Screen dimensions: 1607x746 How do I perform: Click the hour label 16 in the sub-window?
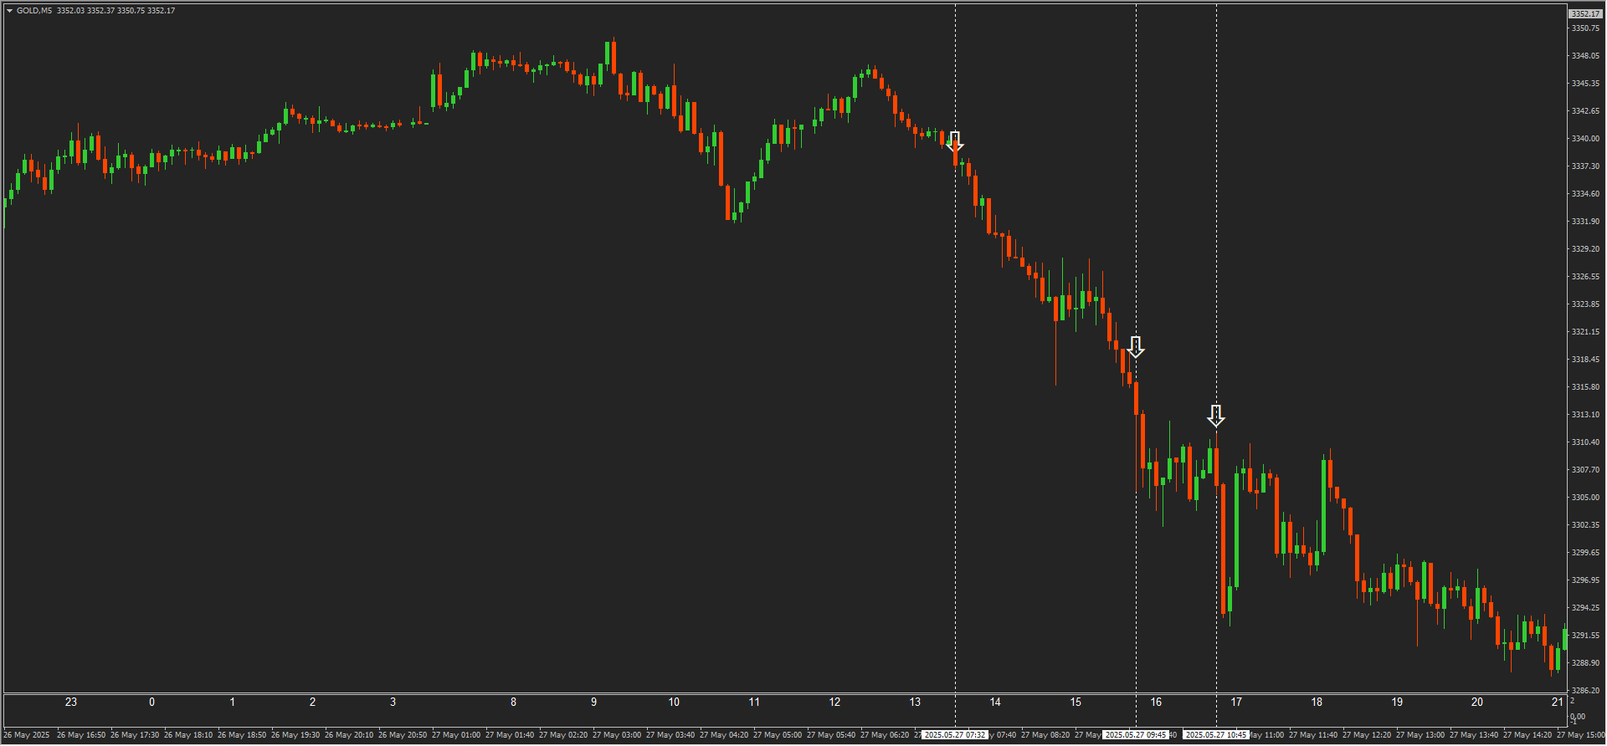point(1156,703)
